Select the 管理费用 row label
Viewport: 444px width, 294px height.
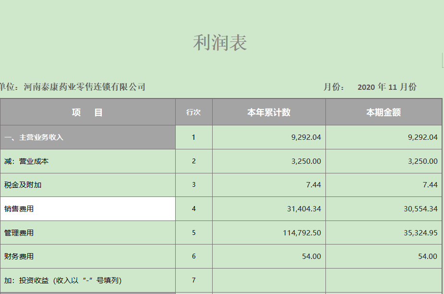[x=88, y=233]
